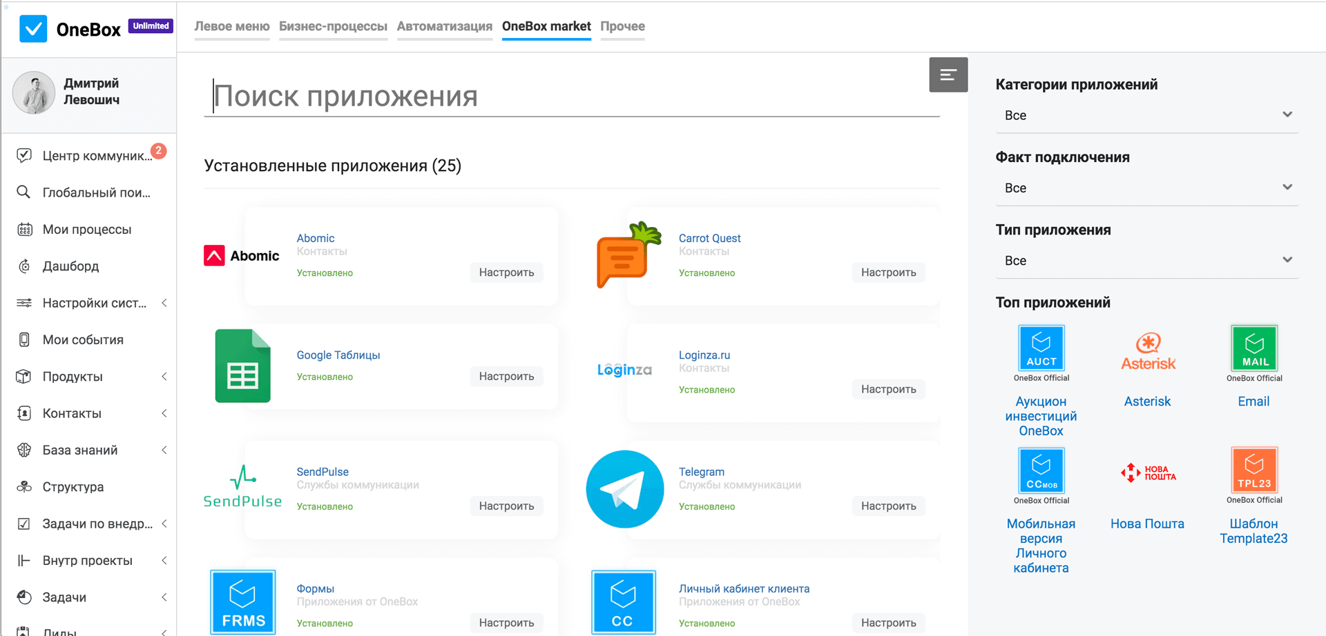Expand the База знаний sidebar chevron
Viewport: 1326px width, 636px height.
(164, 450)
